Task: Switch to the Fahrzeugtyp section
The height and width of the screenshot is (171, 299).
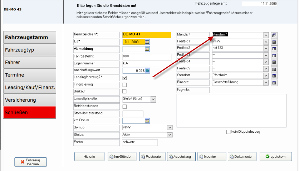Action: [x=30, y=50]
